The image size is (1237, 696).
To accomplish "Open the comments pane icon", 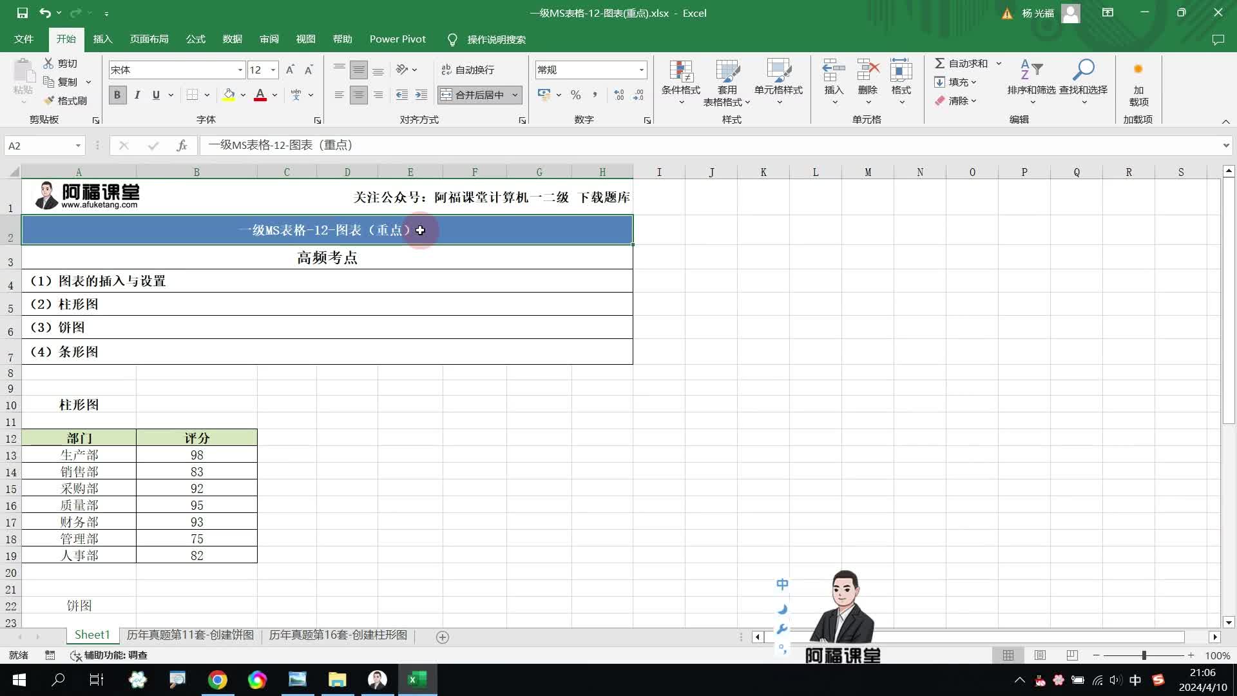I will point(1218,39).
